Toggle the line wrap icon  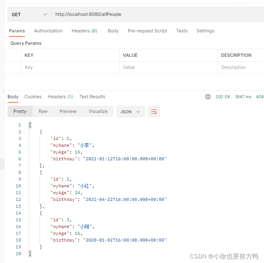tap(154, 112)
